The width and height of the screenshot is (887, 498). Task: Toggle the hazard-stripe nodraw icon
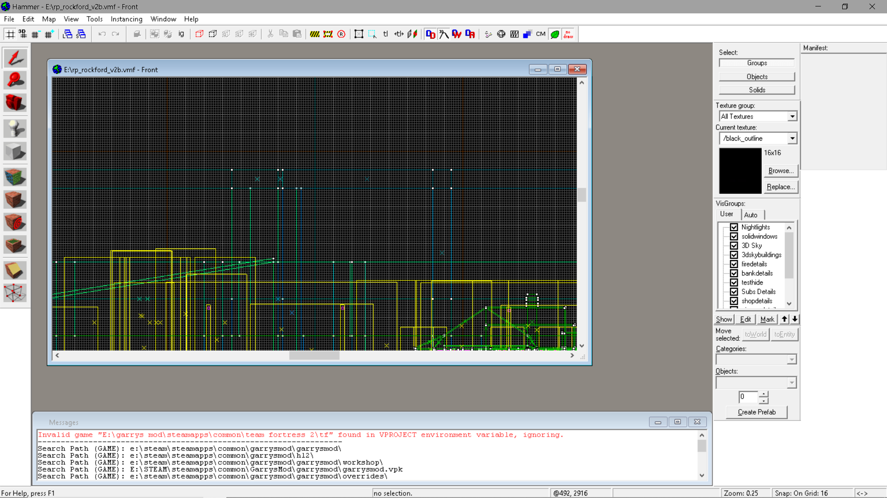[x=315, y=34]
